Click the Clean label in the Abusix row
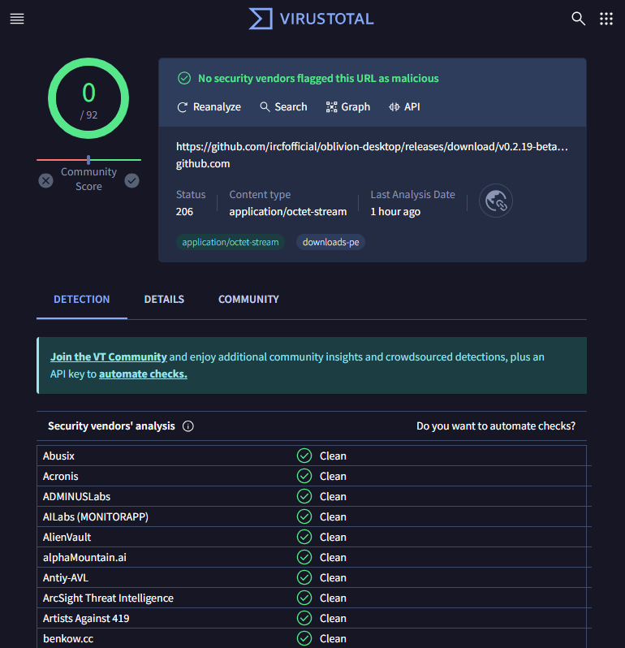 (x=333, y=456)
